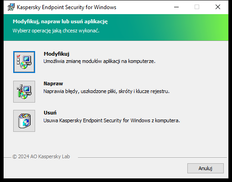The height and width of the screenshot is (182, 232).
Task: Click the 'Wybierz operację jaką chcesz wykonać' subtitle
Action: (x=56, y=31)
